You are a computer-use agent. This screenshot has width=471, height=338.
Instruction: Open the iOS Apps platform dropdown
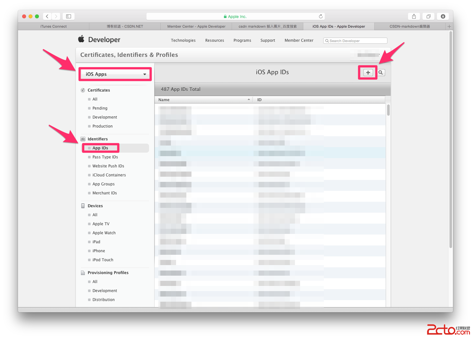pos(115,74)
